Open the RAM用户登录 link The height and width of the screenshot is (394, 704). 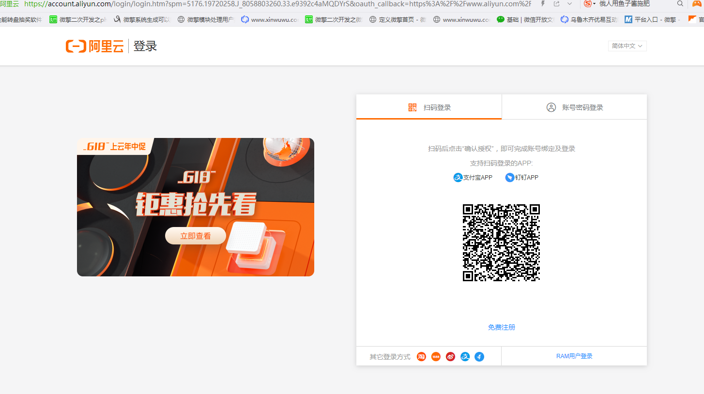tap(574, 356)
